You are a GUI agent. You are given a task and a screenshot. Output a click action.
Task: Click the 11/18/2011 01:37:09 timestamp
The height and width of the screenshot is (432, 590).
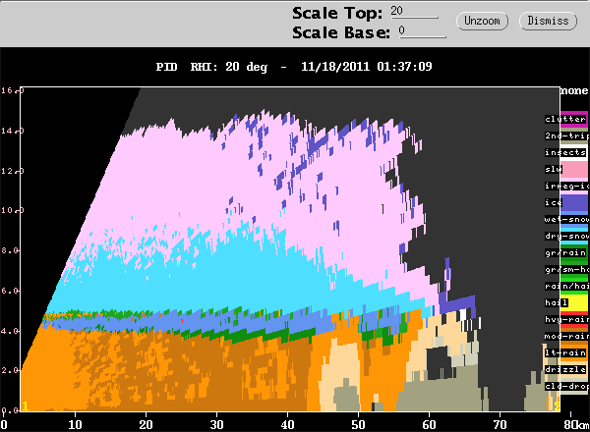[x=366, y=67]
